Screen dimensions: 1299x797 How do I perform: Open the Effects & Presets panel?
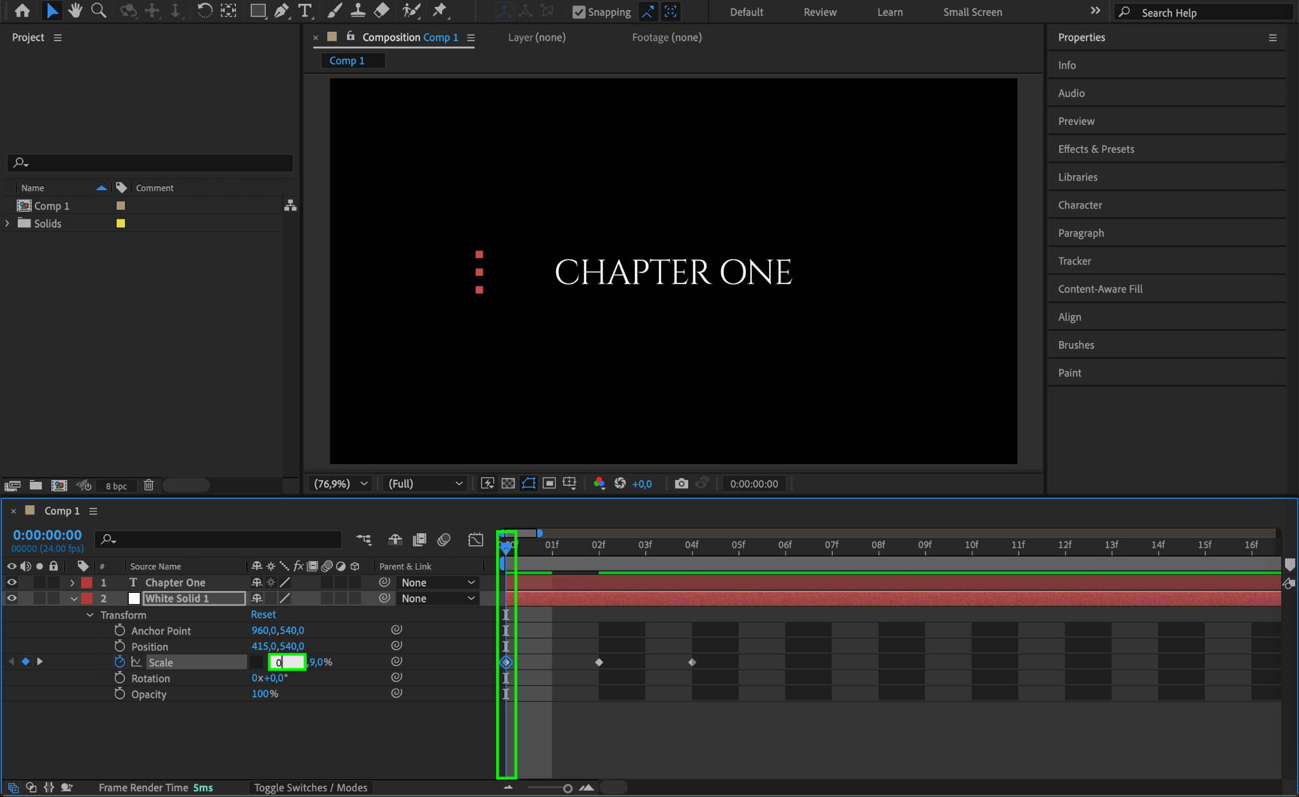(1096, 149)
